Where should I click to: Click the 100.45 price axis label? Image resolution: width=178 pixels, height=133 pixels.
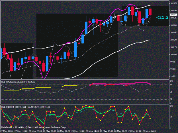pyautogui.click(x=173, y=33)
